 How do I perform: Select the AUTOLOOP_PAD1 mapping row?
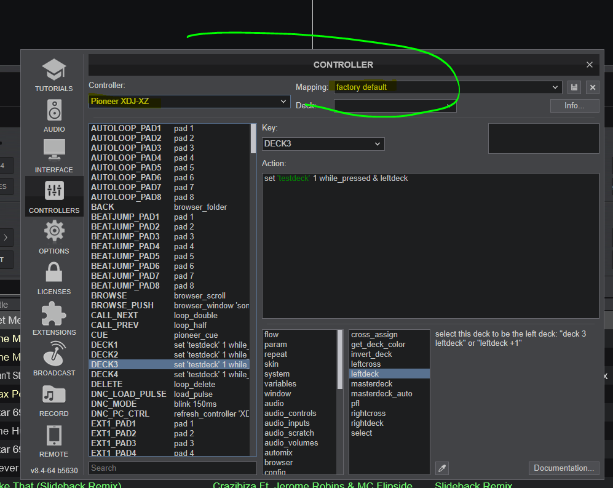tap(169, 129)
